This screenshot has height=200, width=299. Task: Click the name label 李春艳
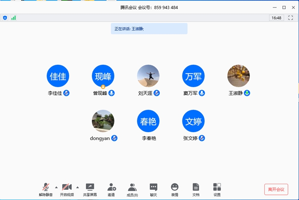149,138
